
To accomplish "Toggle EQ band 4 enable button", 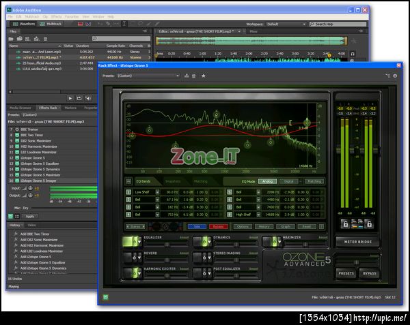I will (x=128, y=215).
